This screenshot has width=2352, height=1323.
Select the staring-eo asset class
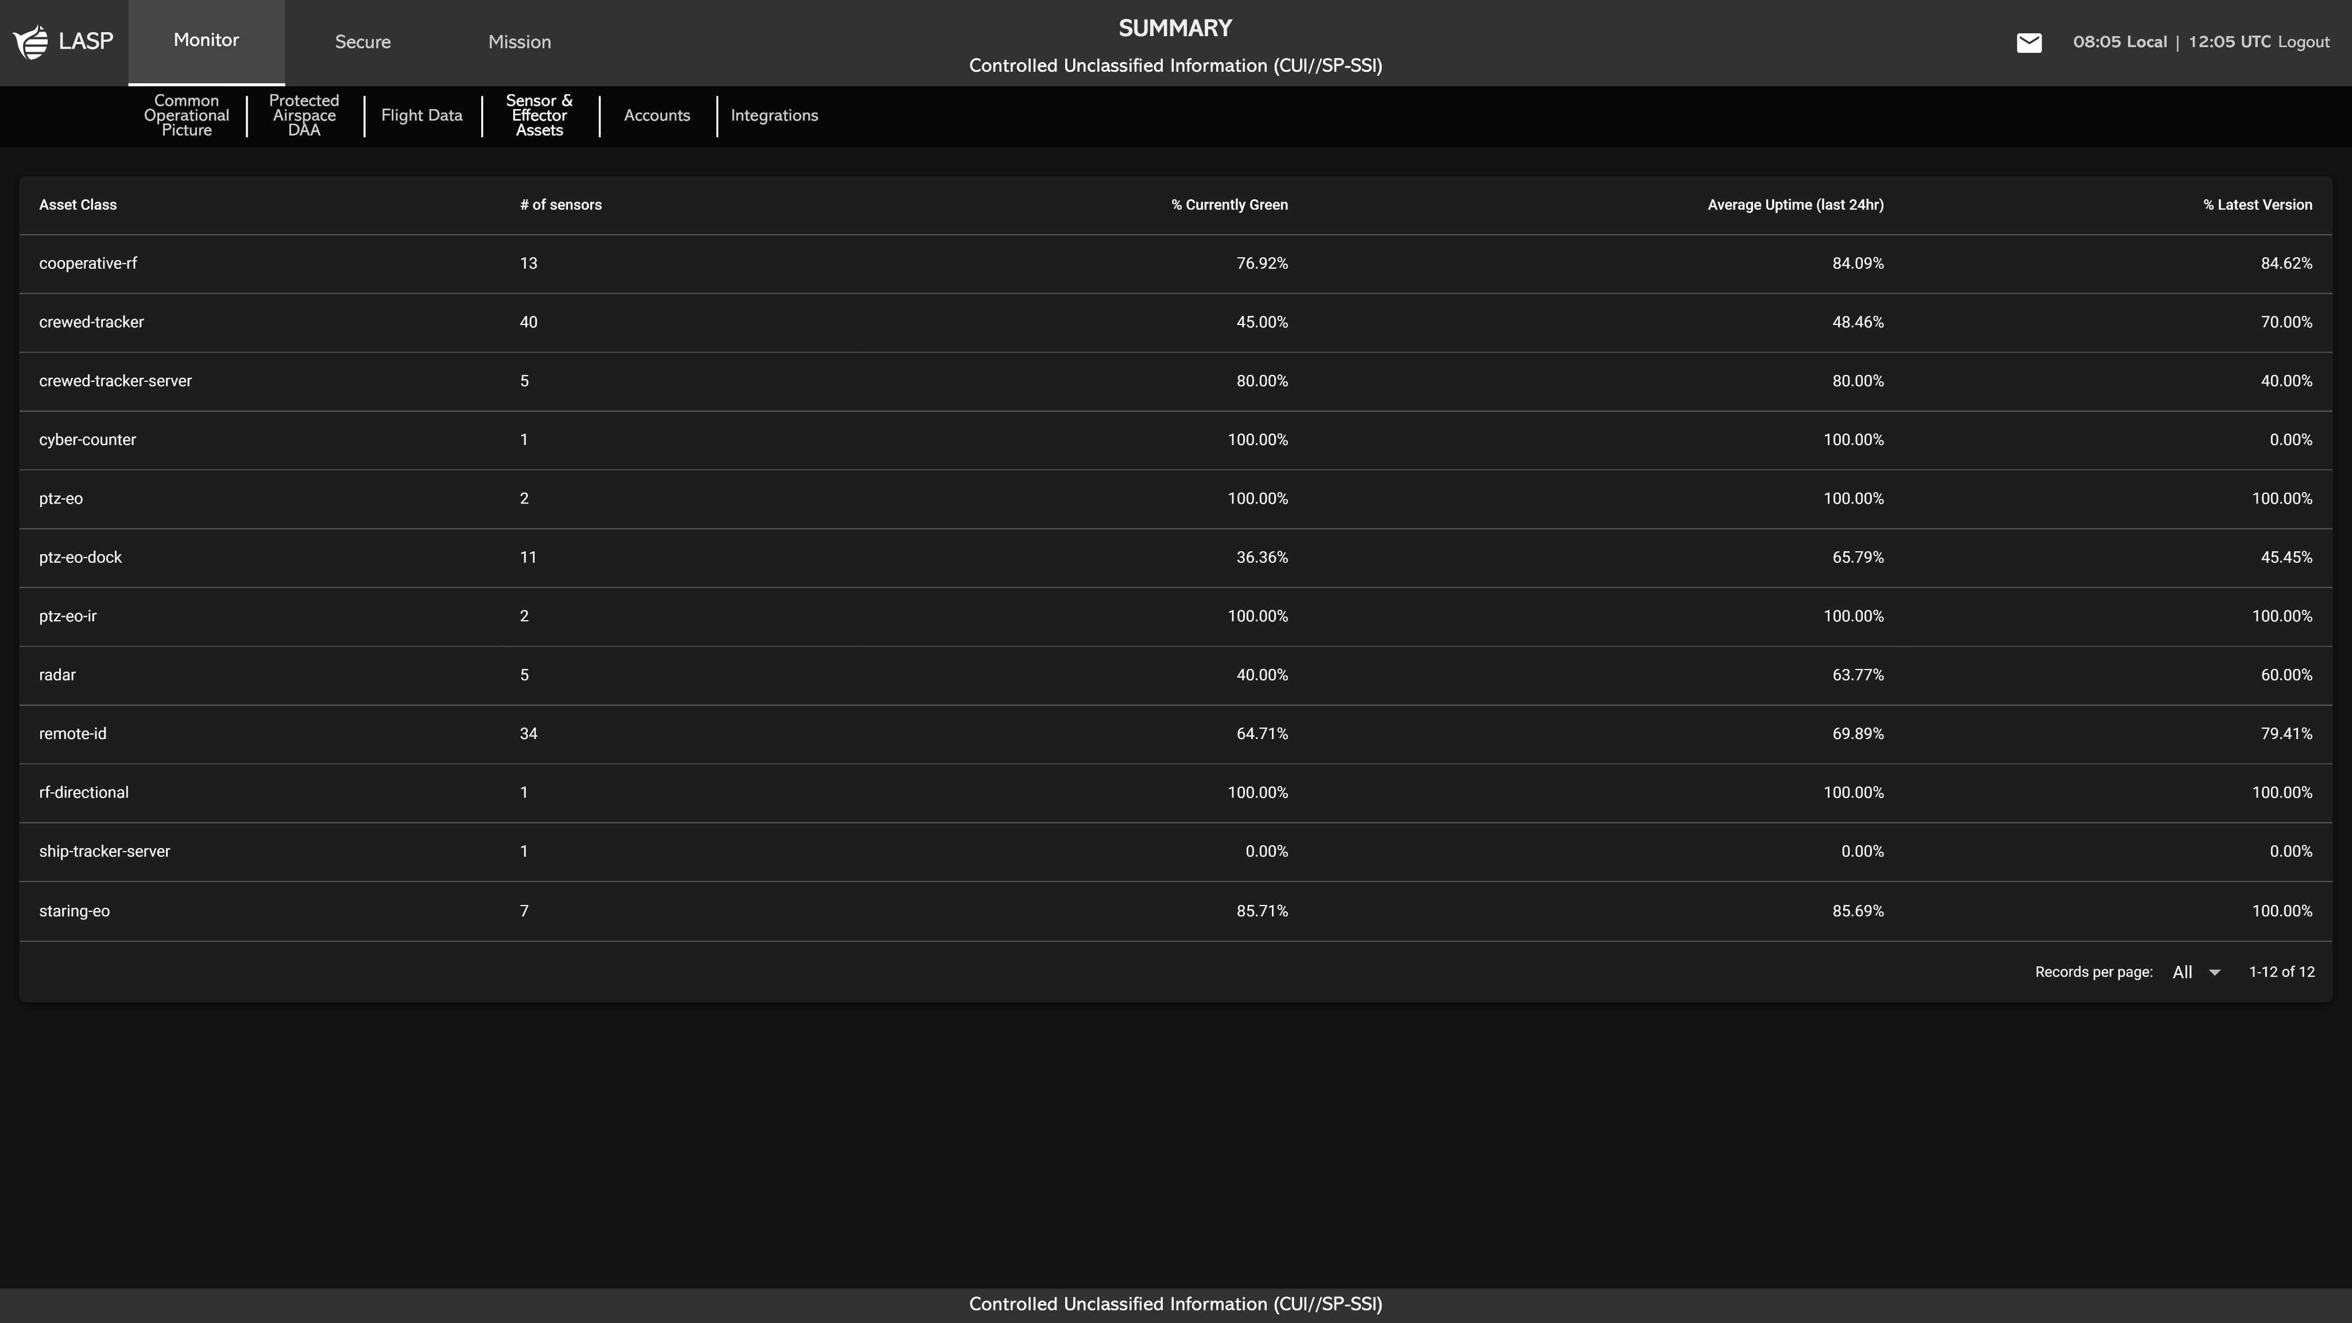click(x=74, y=911)
